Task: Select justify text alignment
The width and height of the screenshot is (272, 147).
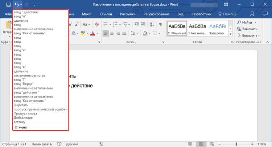Action: tap(124, 33)
